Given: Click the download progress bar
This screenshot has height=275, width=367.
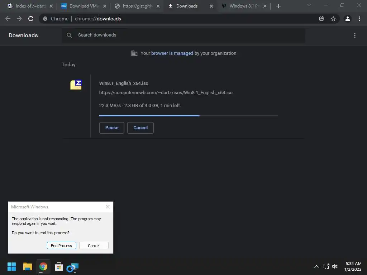Looking at the screenshot, I should point(189,116).
